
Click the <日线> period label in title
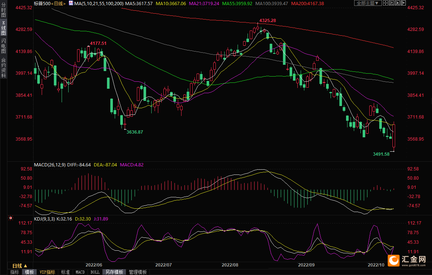58,4
